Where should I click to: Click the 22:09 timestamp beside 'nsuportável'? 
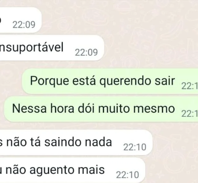click(x=86, y=53)
